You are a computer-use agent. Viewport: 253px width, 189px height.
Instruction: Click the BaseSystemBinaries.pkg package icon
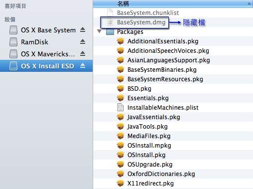[121, 69]
